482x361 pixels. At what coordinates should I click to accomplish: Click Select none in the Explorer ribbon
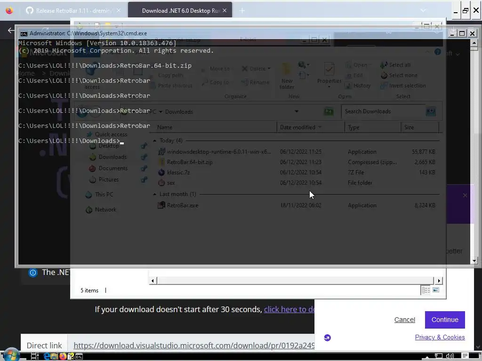[399, 75]
